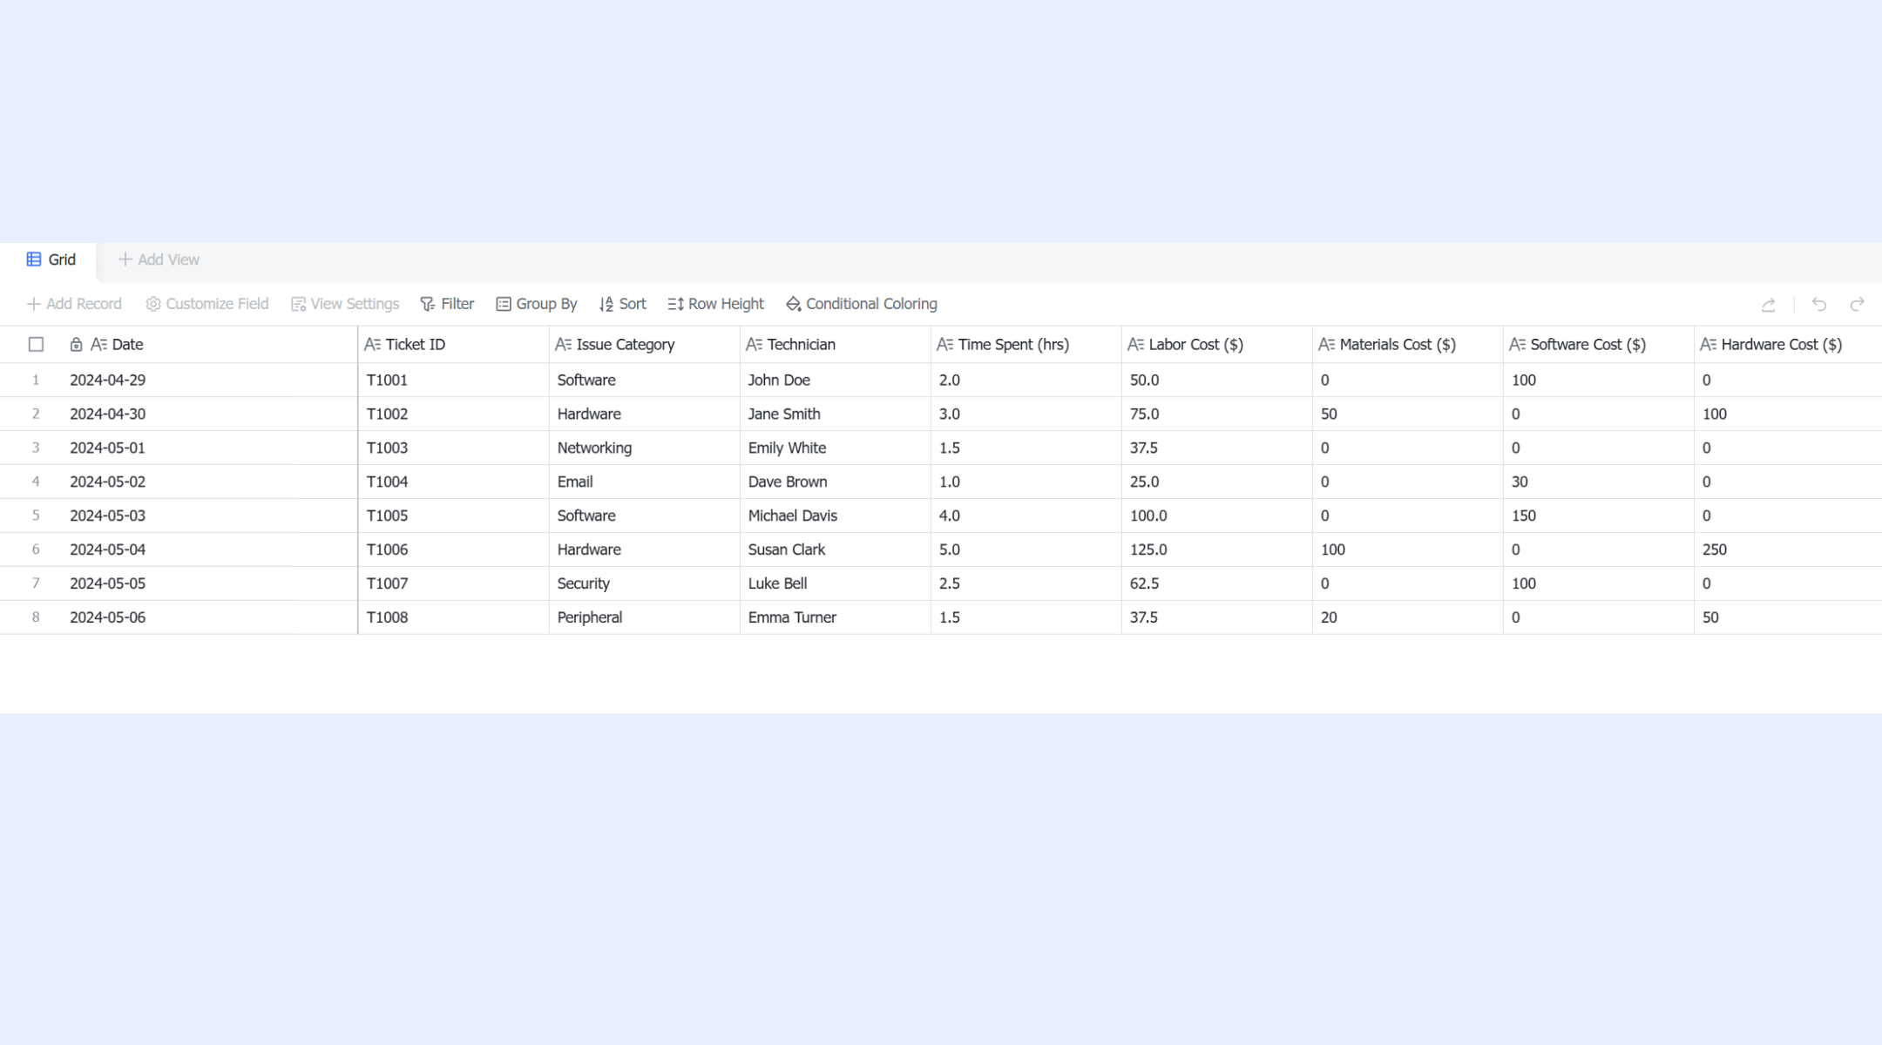Open the Filter options

pos(447,304)
